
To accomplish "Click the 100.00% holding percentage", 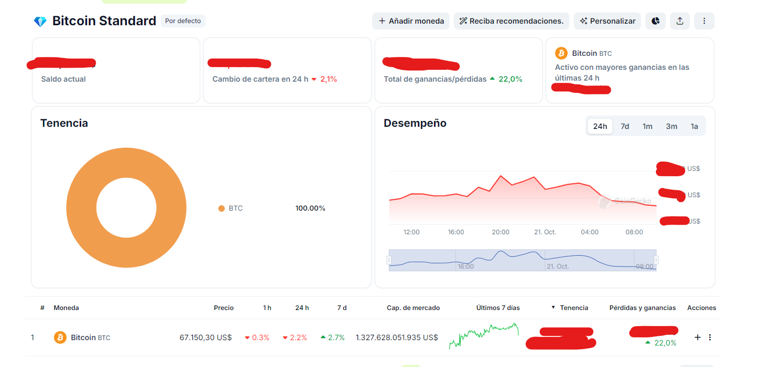I will tap(310, 208).
